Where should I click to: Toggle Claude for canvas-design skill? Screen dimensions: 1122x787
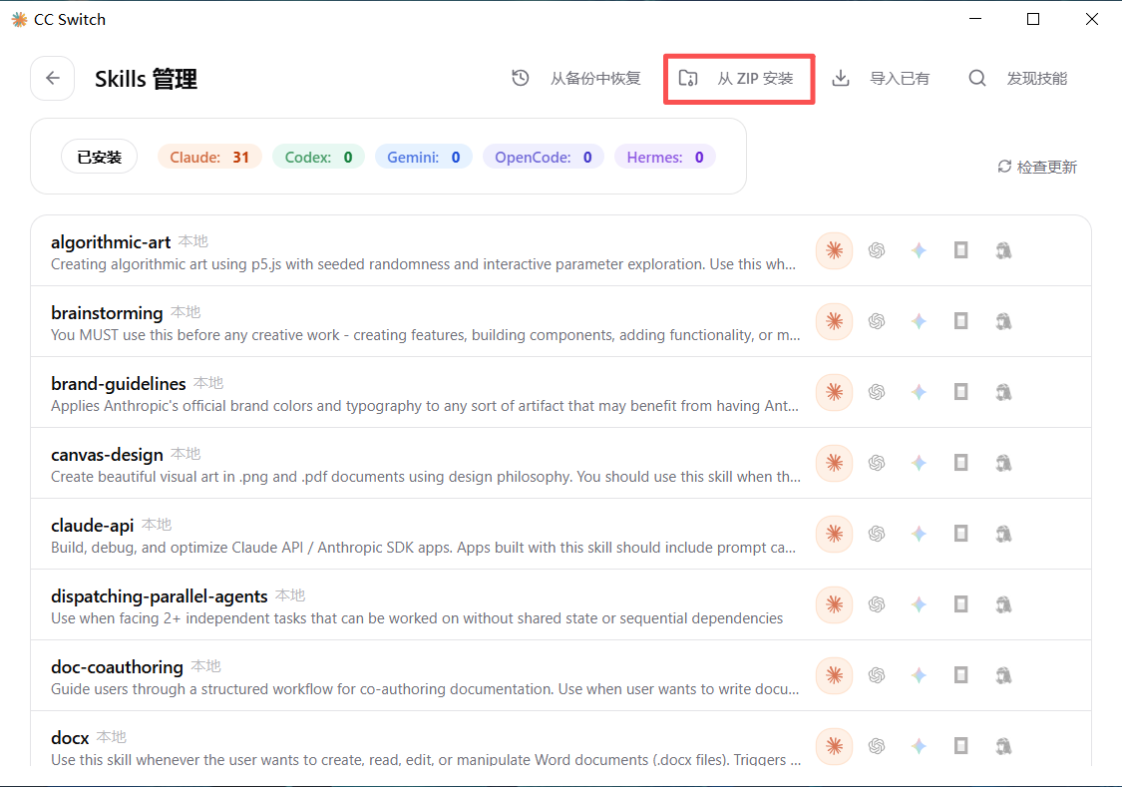835,463
